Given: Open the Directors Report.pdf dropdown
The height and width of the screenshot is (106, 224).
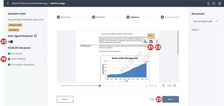Looking at the screenshot, I should [206, 21].
